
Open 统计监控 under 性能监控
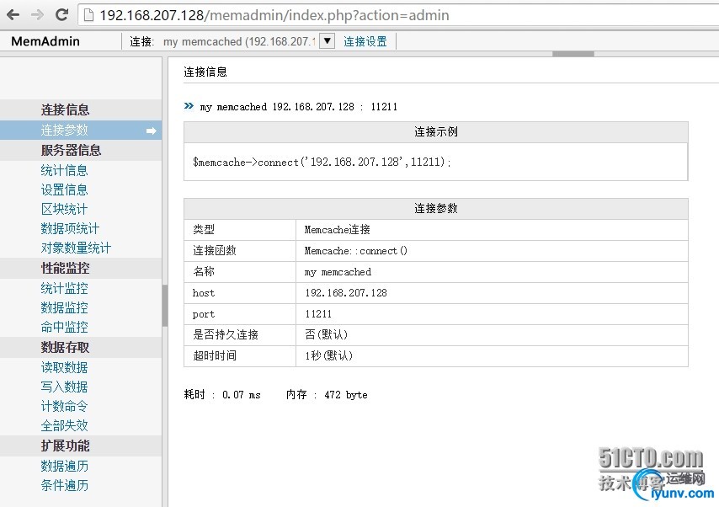64,288
